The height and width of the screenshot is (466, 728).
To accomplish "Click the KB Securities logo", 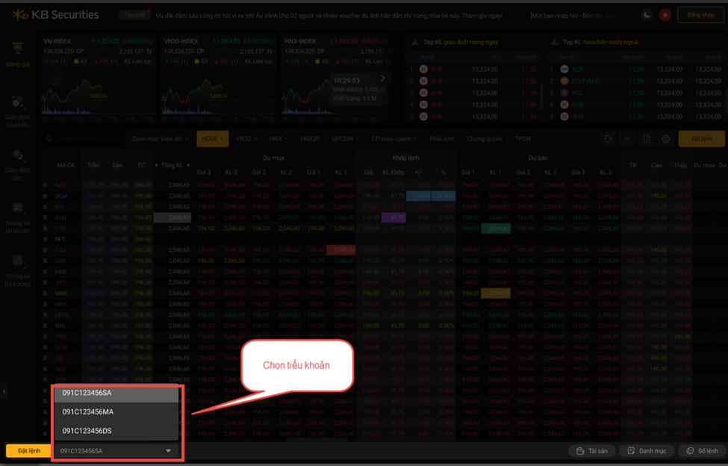I will point(56,15).
